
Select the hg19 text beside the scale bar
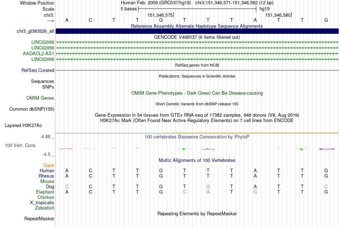pyautogui.click(x=264, y=9)
